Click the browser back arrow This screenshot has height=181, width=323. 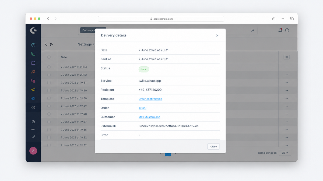click(x=48, y=19)
